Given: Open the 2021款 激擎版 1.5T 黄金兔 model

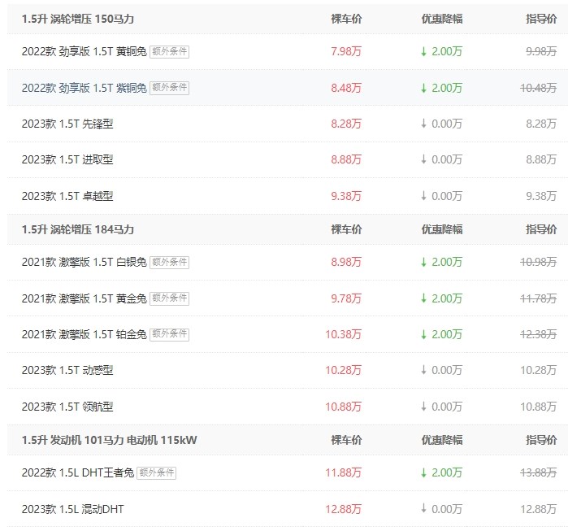Looking at the screenshot, I should click(84, 298).
